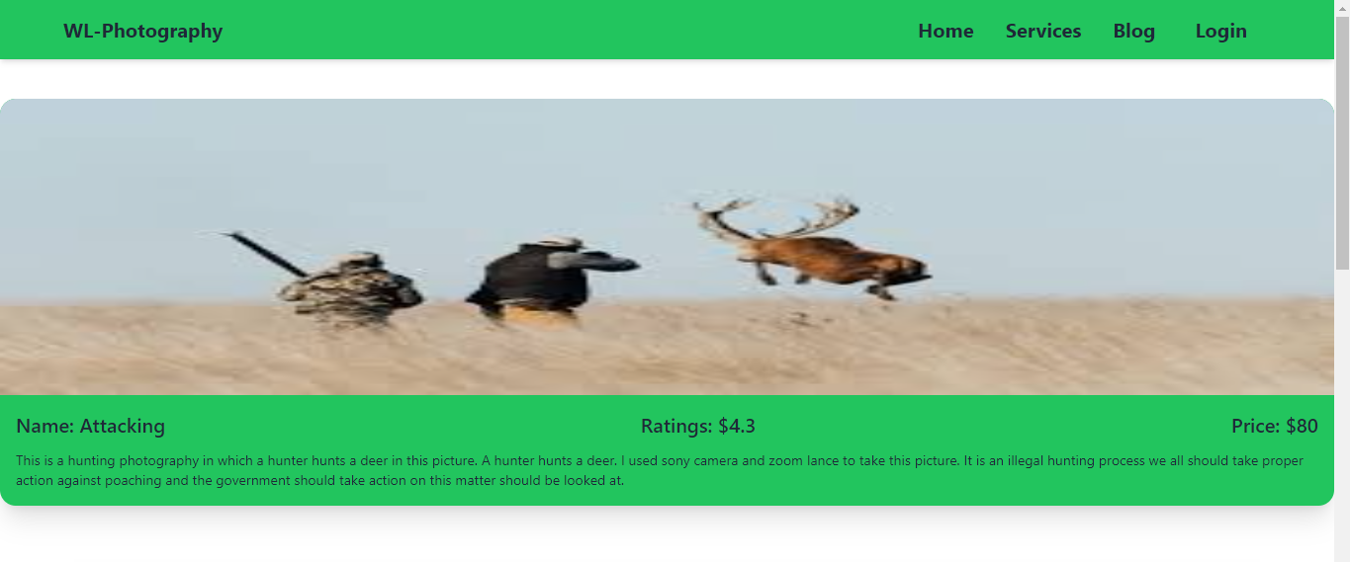
Task: Click the "Name: Attacking" label
Action: [x=90, y=427]
